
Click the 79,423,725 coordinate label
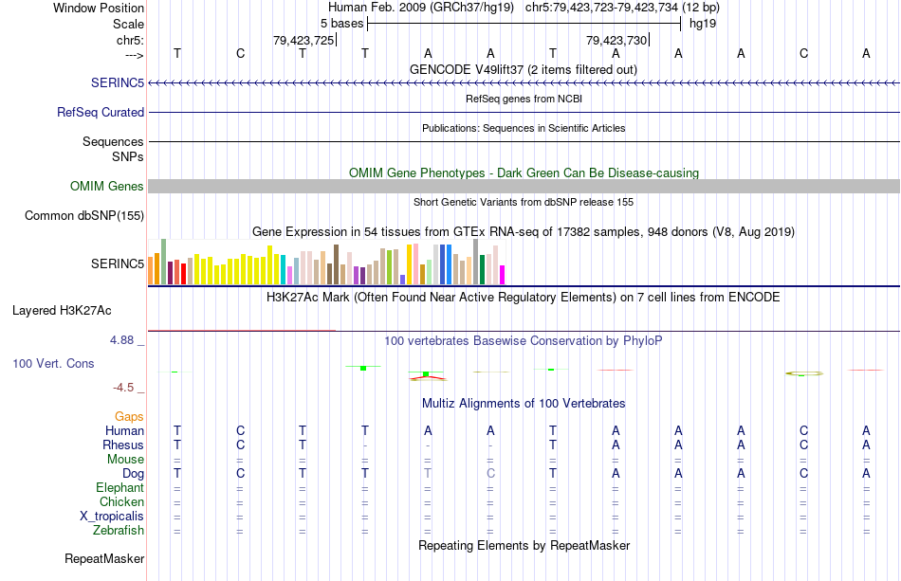click(x=303, y=40)
